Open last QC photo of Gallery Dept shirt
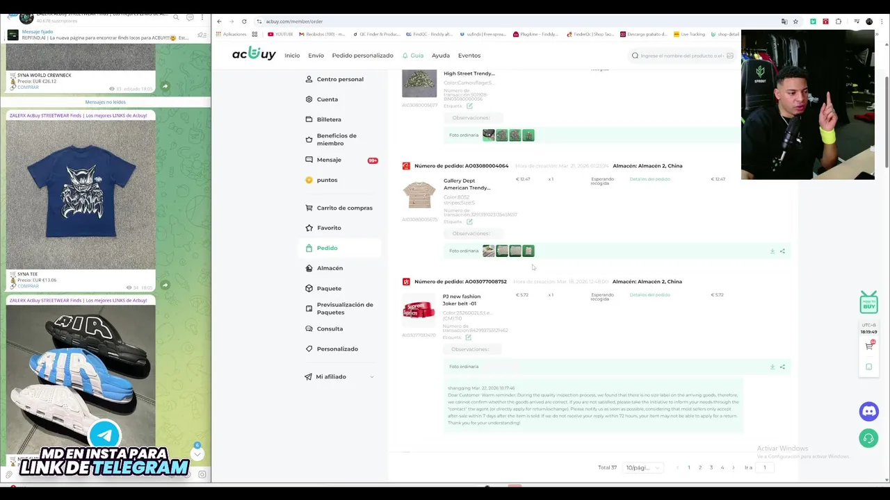The width and height of the screenshot is (890, 500). [x=528, y=251]
